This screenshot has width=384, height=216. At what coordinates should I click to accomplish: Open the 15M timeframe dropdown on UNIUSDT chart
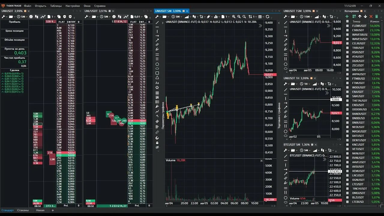click(306, 17)
